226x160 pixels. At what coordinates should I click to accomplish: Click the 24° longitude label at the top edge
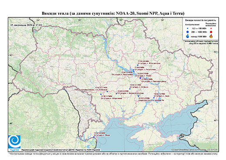coord(38,20)
